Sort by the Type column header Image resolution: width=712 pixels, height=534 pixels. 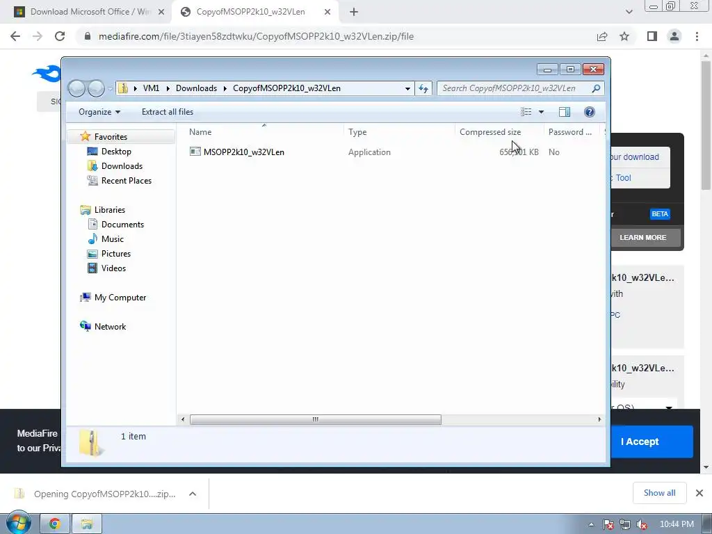pos(400,131)
